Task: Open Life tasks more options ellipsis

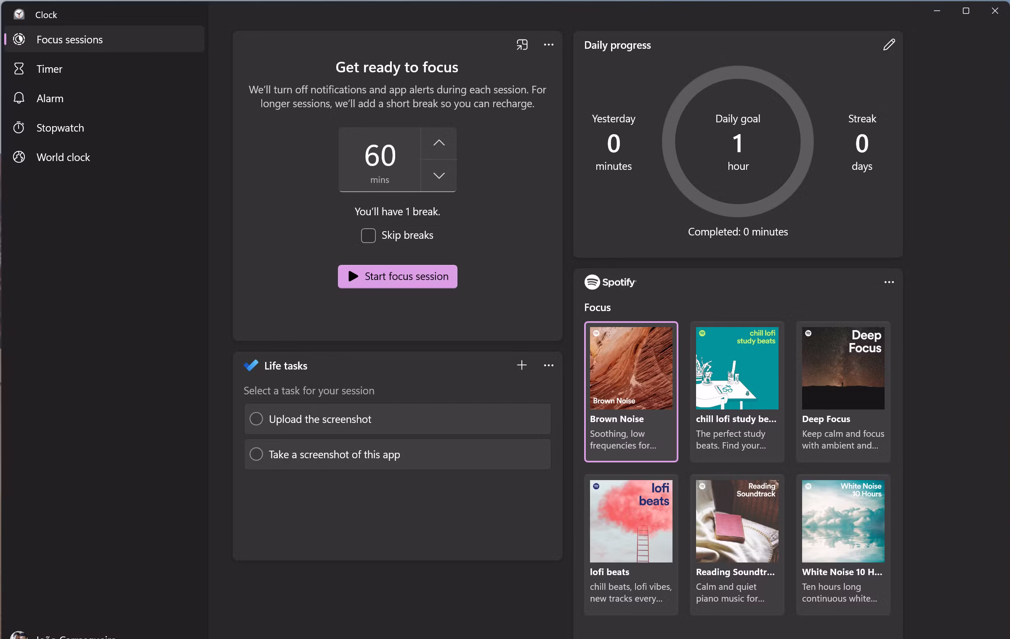Action: [548, 365]
